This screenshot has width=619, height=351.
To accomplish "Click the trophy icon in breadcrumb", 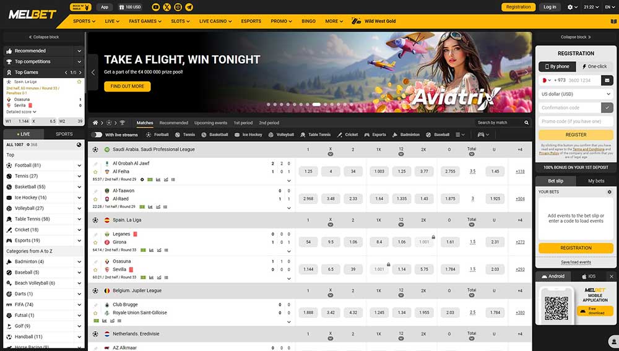I will tap(123, 123).
